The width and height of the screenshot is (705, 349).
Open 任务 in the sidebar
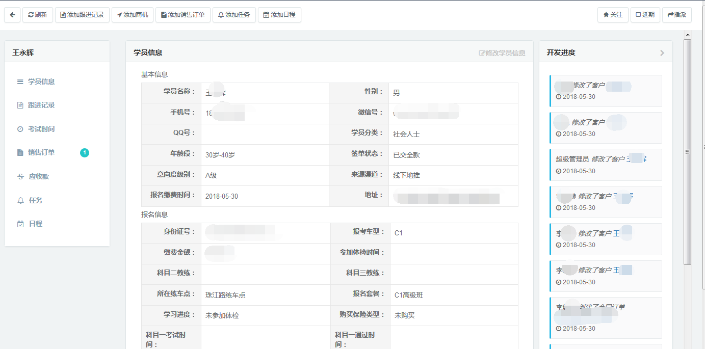[x=36, y=200]
